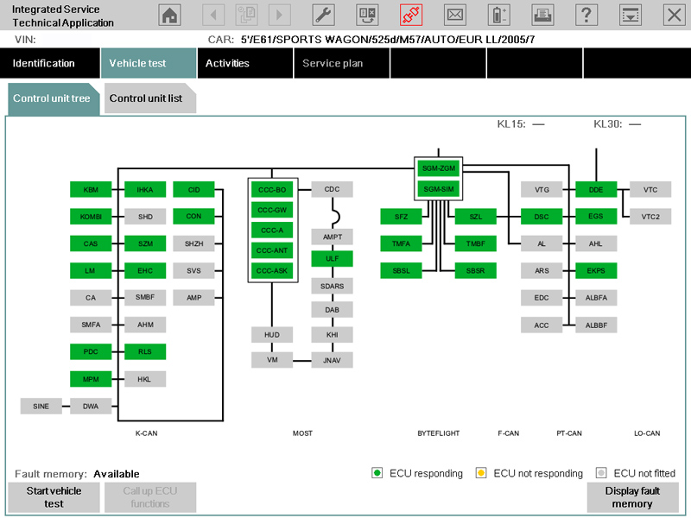Click the grey DWA unit box
The height and width of the screenshot is (518, 691).
(x=91, y=406)
